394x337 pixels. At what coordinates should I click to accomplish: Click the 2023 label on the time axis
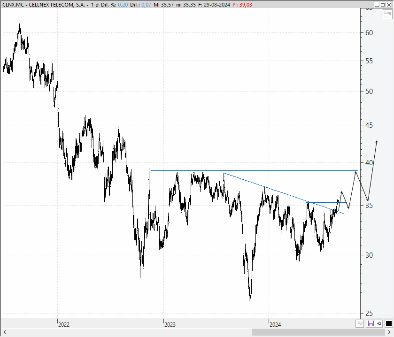point(170,325)
